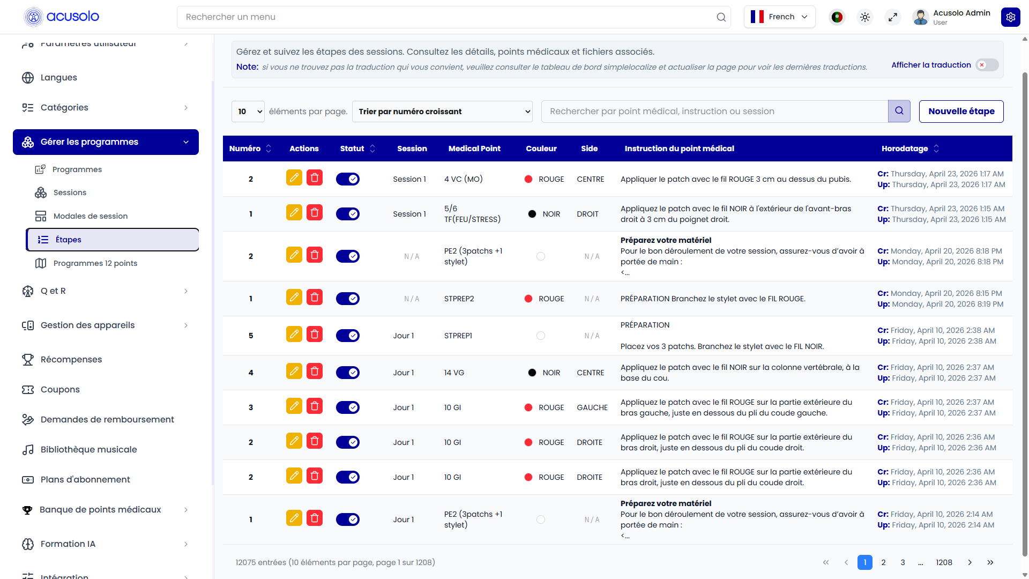Edit the 5/6 TF(FEU/STRESS) step
Screen dimensions: 1029x579
point(294,213)
